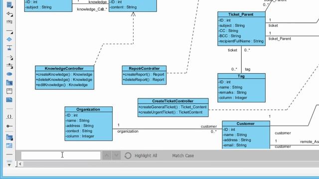Select the KnowledgeController class header
This screenshot has width=319, height=179.
click(x=64, y=69)
